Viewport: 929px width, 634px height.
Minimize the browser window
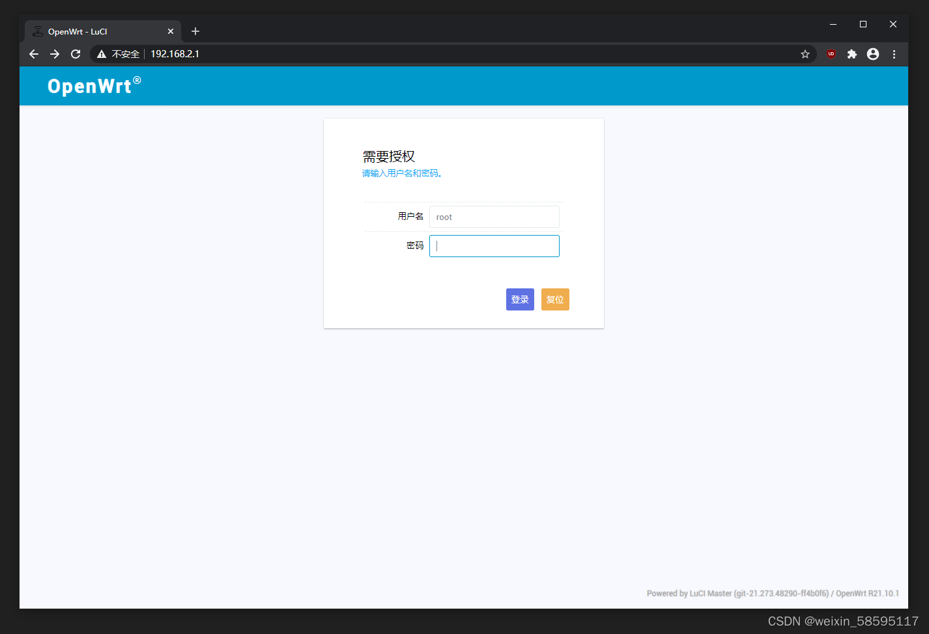pyautogui.click(x=833, y=24)
